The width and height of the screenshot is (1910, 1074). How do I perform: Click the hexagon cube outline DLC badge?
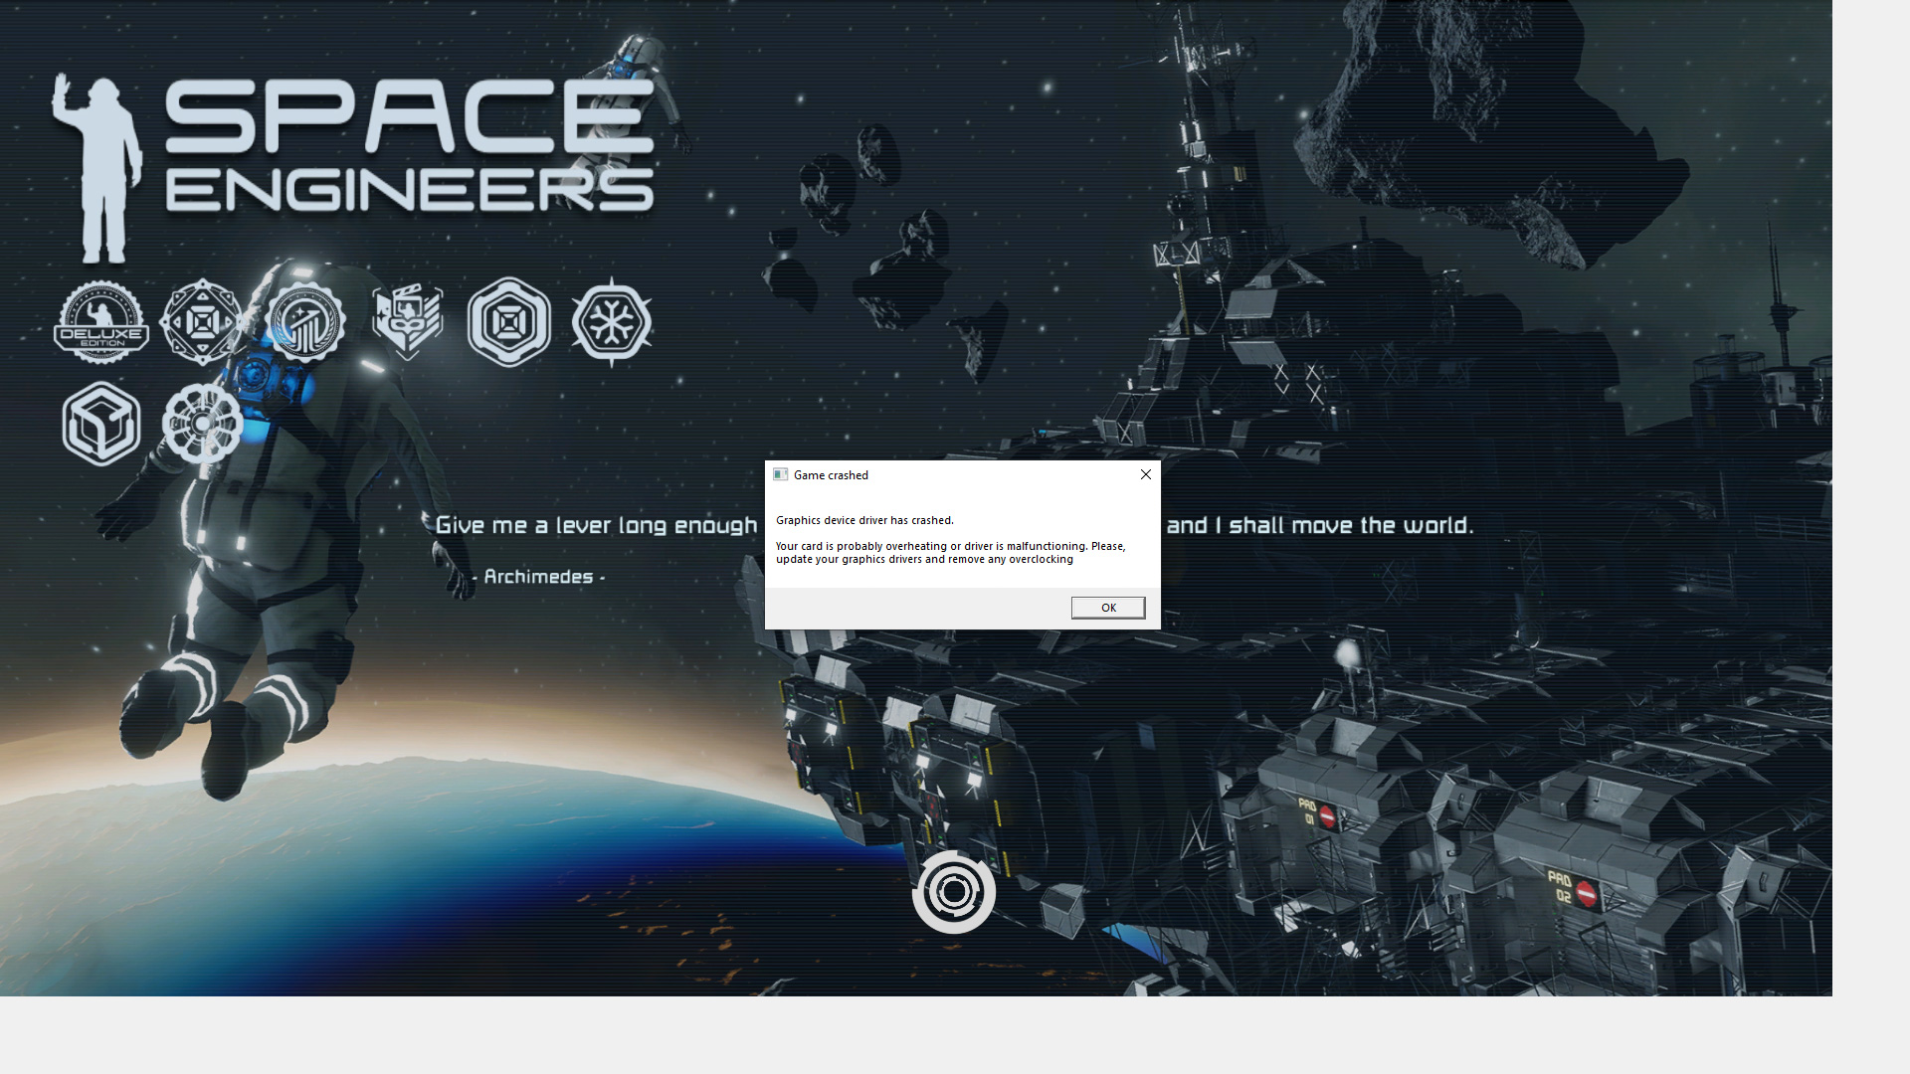coord(101,424)
